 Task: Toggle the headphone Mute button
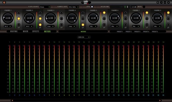pyautogui.click(x=144, y=7)
